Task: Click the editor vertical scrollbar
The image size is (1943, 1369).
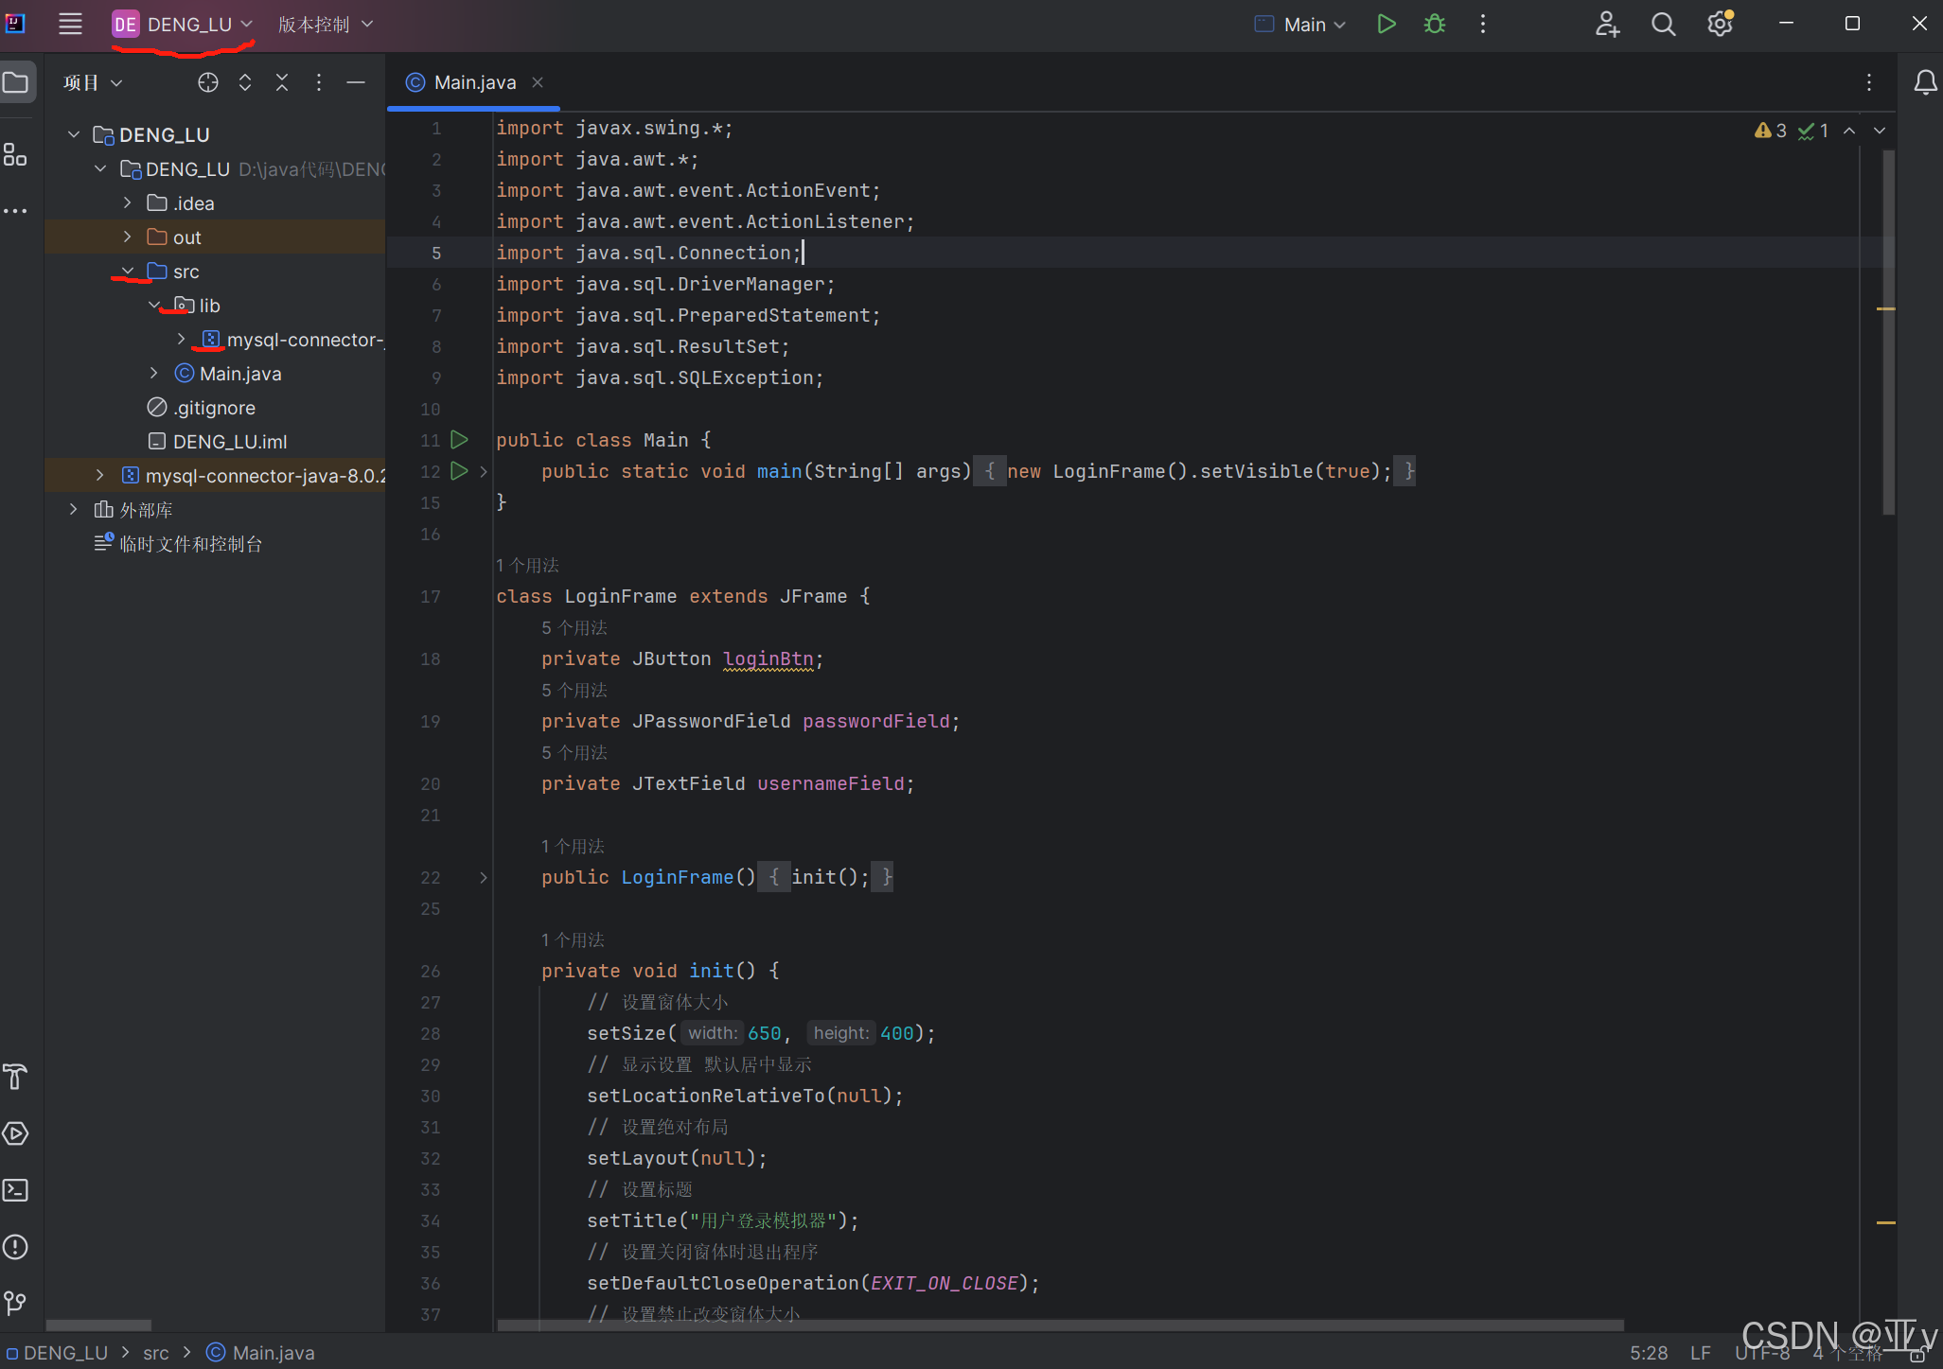Action: click(1888, 378)
